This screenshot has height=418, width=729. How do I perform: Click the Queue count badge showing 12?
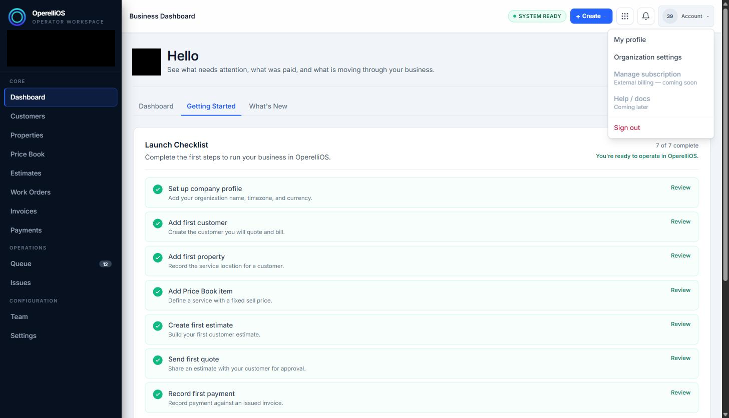click(x=105, y=264)
